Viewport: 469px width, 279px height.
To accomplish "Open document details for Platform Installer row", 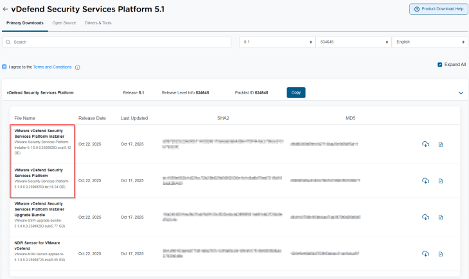I will [x=441, y=144].
